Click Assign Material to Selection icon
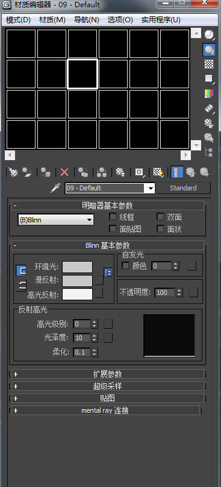221x487 pixels. 46,172
